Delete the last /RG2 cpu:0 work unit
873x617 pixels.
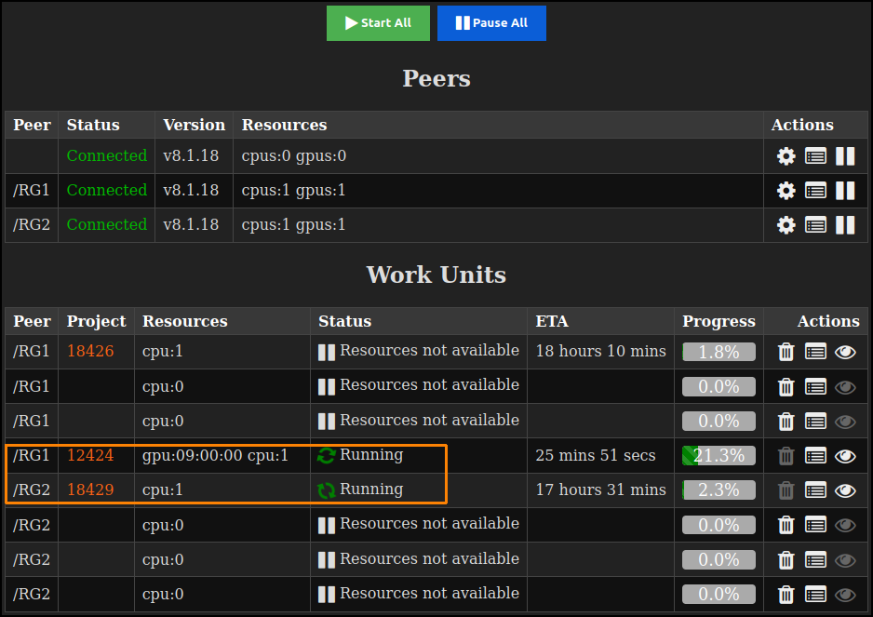(786, 594)
